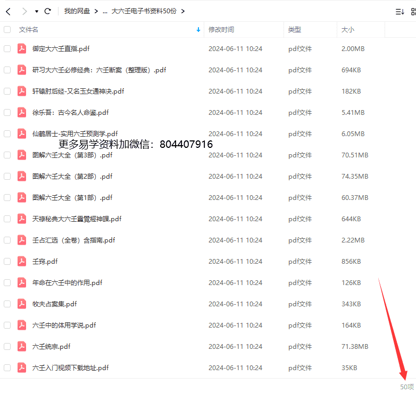This screenshot has width=416, height=393.
Task: Open 六壬入门视频下载地址.pdf
Action: (70, 367)
